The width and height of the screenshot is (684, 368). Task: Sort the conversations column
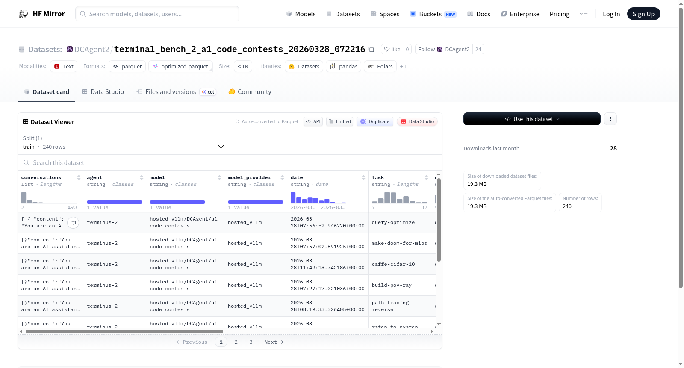(x=79, y=177)
